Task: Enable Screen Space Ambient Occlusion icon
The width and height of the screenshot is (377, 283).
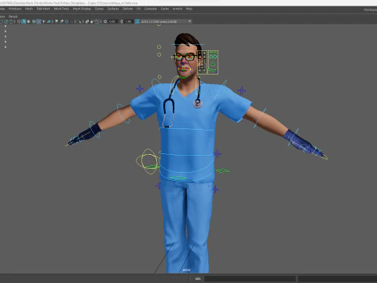Action: pyautogui.click(x=57, y=21)
